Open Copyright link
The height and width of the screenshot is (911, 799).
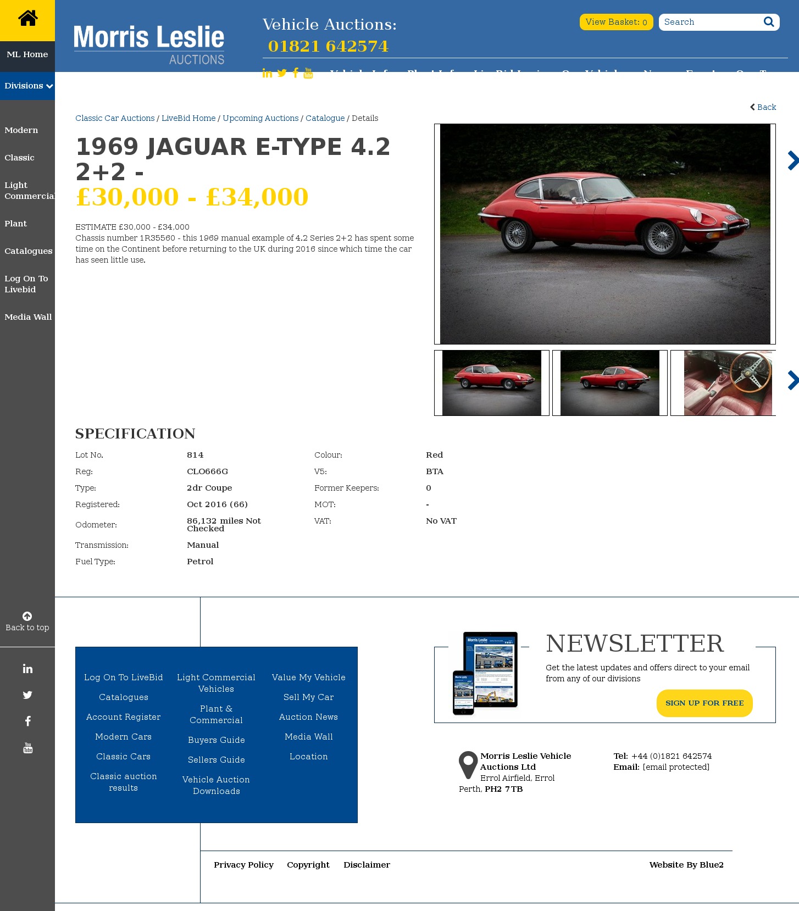[308, 865]
